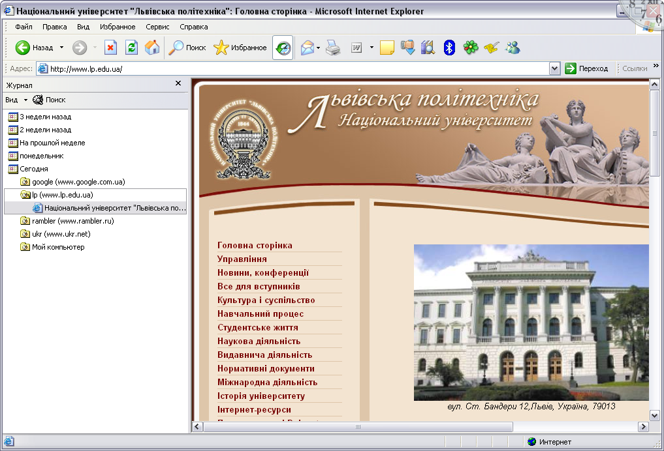This screenshot has height=451, width=664.
Task: Expand 'На прошлой неделе' history folder
Action: 46,143
